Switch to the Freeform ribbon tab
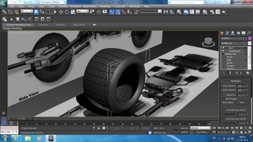The width and height of the screenshot is (253, 142). pyautogui.click(x=43, y=25)
